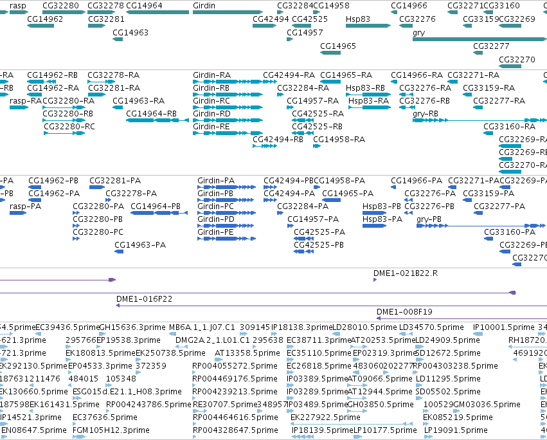Click the RE30707.5prime EST label
The image size is (547, 440).
pos(225,405)
